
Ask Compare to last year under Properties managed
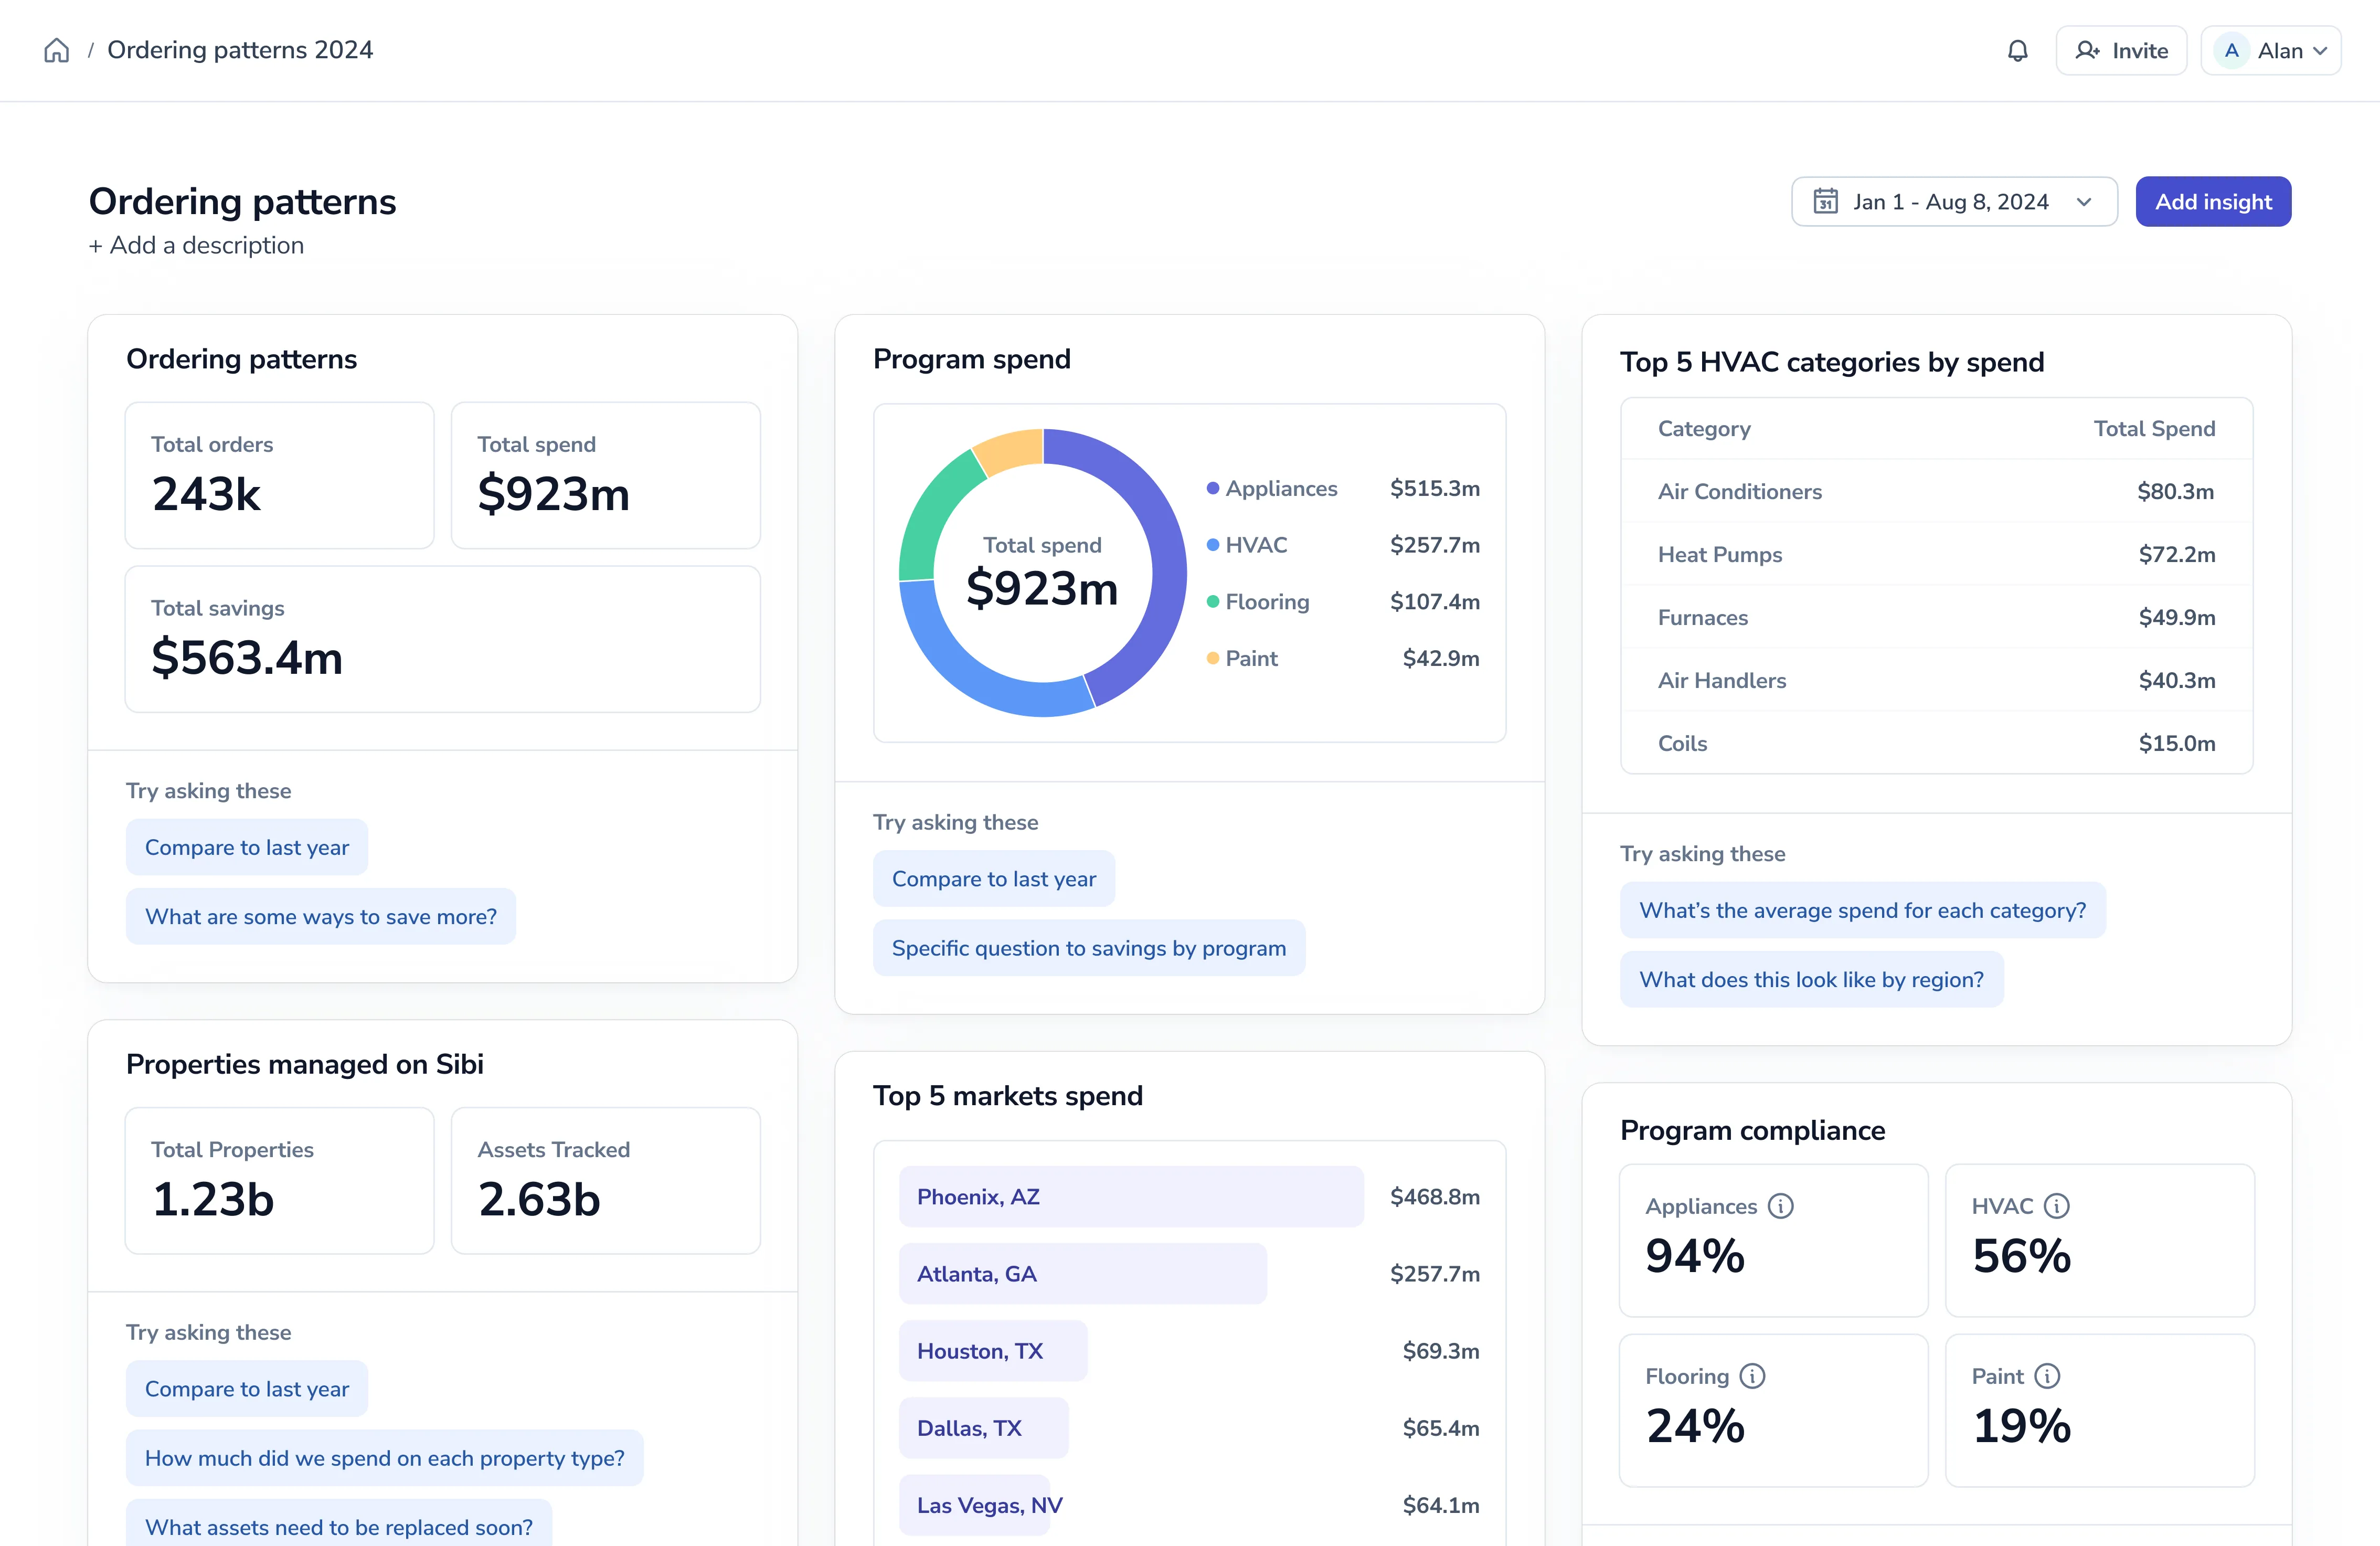pyautogui.click(x=247, y=1389)
